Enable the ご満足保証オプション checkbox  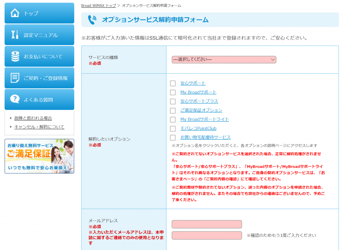[173, 111]
